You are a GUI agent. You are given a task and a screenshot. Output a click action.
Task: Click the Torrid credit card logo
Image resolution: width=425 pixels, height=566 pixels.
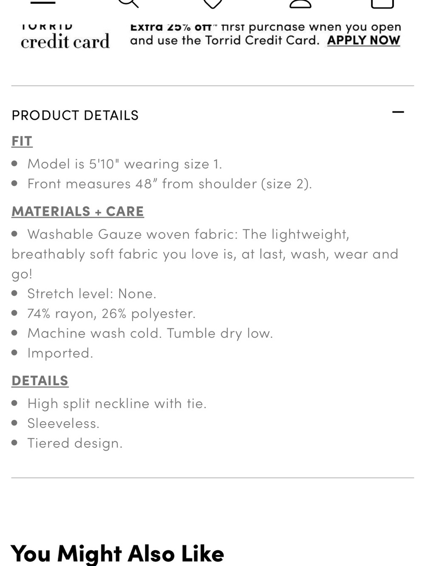(x=65, y=36)
